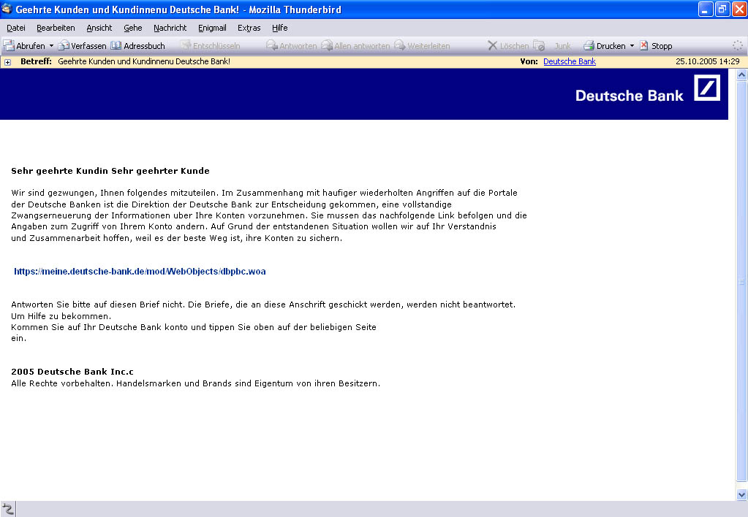Click the Stopp button

click(x=656, y=46)
